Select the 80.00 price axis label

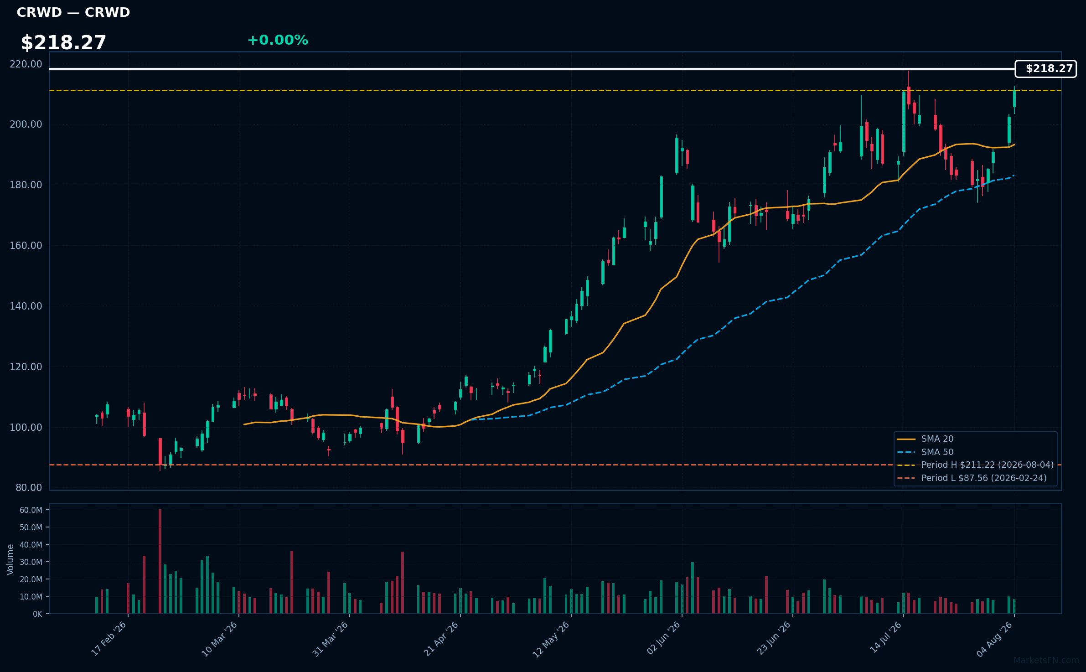coord(29,488)
